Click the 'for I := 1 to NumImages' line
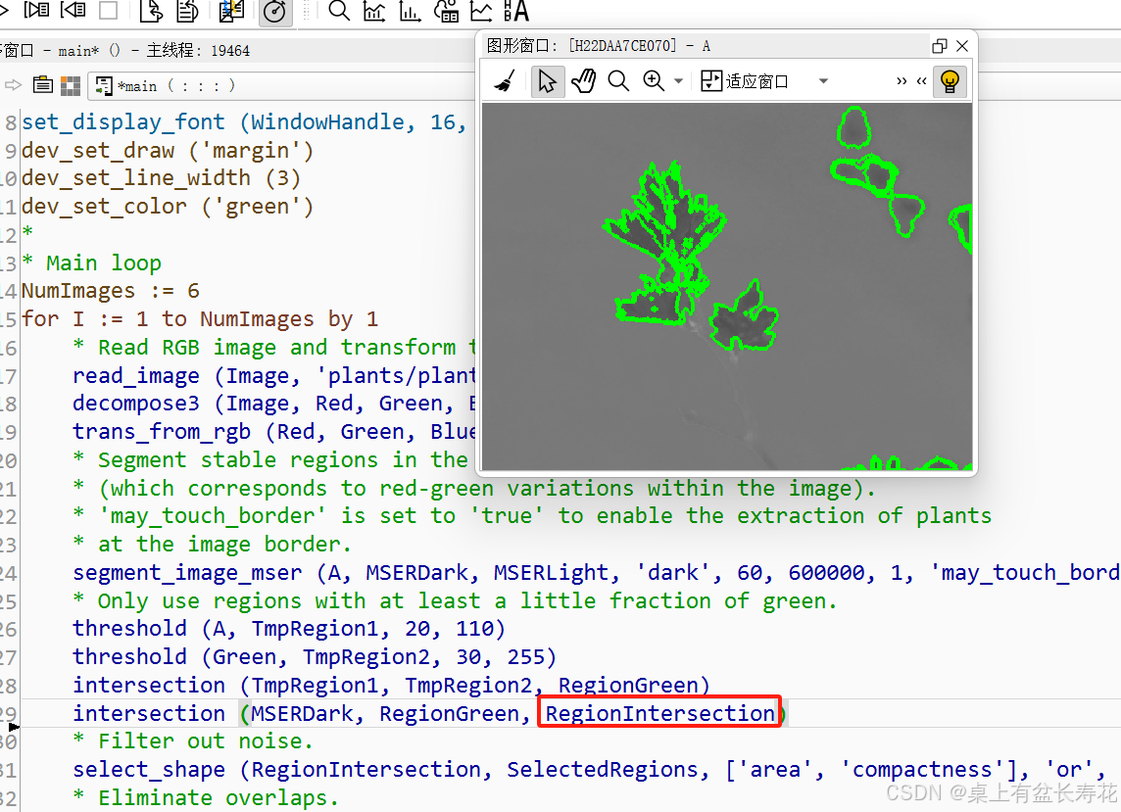The height and width of the screenshot is (812, 1121). (x=200, y=318)
